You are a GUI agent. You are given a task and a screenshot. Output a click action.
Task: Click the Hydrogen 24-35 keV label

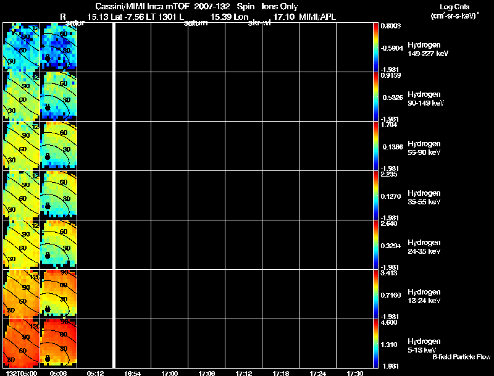424,247
